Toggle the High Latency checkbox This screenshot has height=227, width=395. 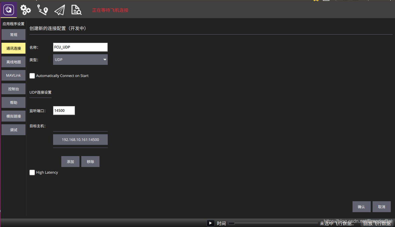click(x=32, y=172)
